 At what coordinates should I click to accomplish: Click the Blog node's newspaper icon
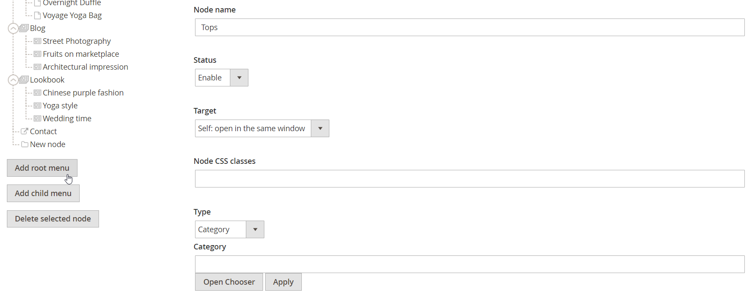(x=25, y=28)
